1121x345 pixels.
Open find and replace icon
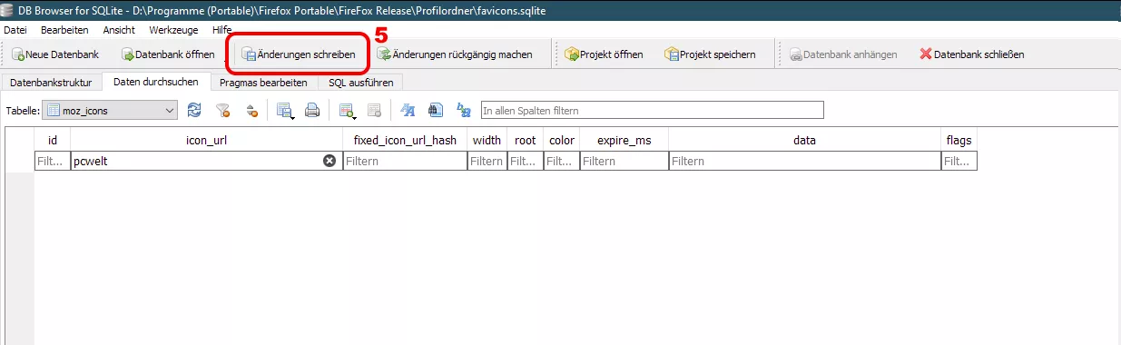pos(464,110)
